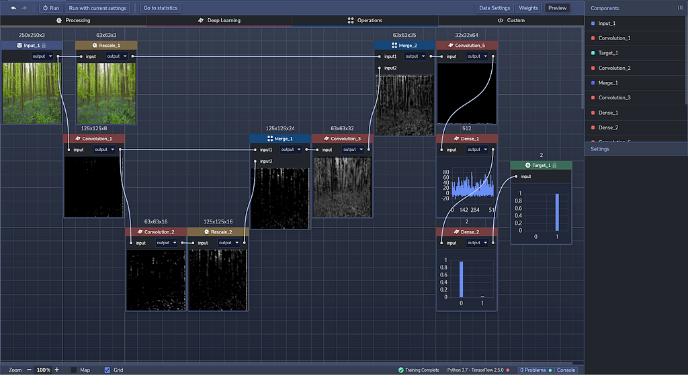Open Input_1 output dropdown

tap(42, 56)
